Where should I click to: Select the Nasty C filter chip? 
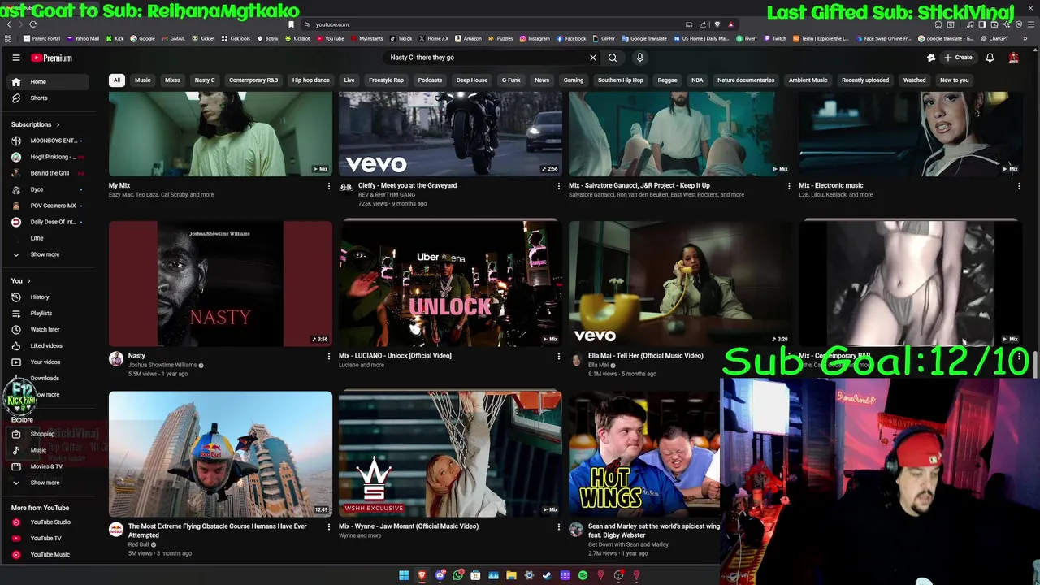tap(205, 80)
